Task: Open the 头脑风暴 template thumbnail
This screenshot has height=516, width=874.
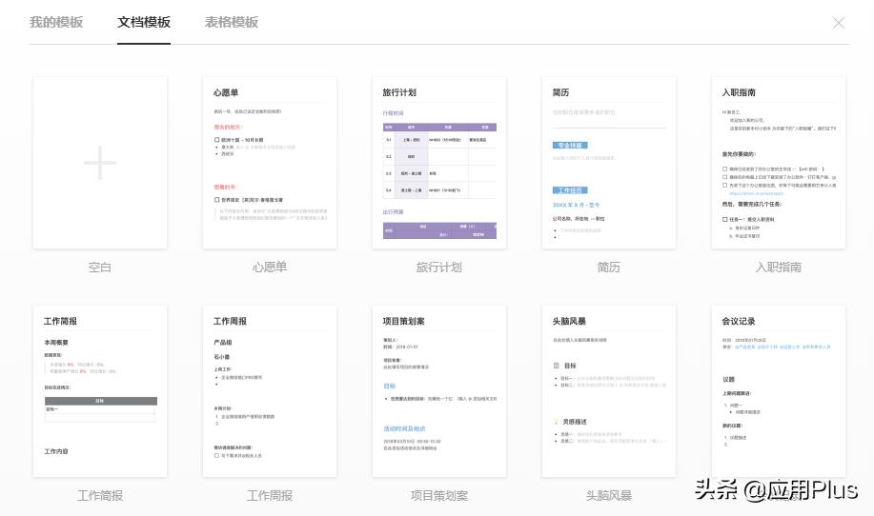Action: point(609,390)
